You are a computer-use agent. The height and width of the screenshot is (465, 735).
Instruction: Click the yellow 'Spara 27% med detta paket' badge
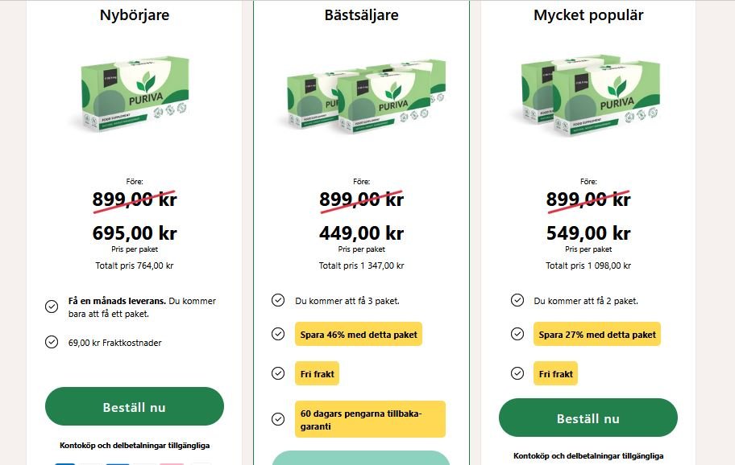coord(597,335)
